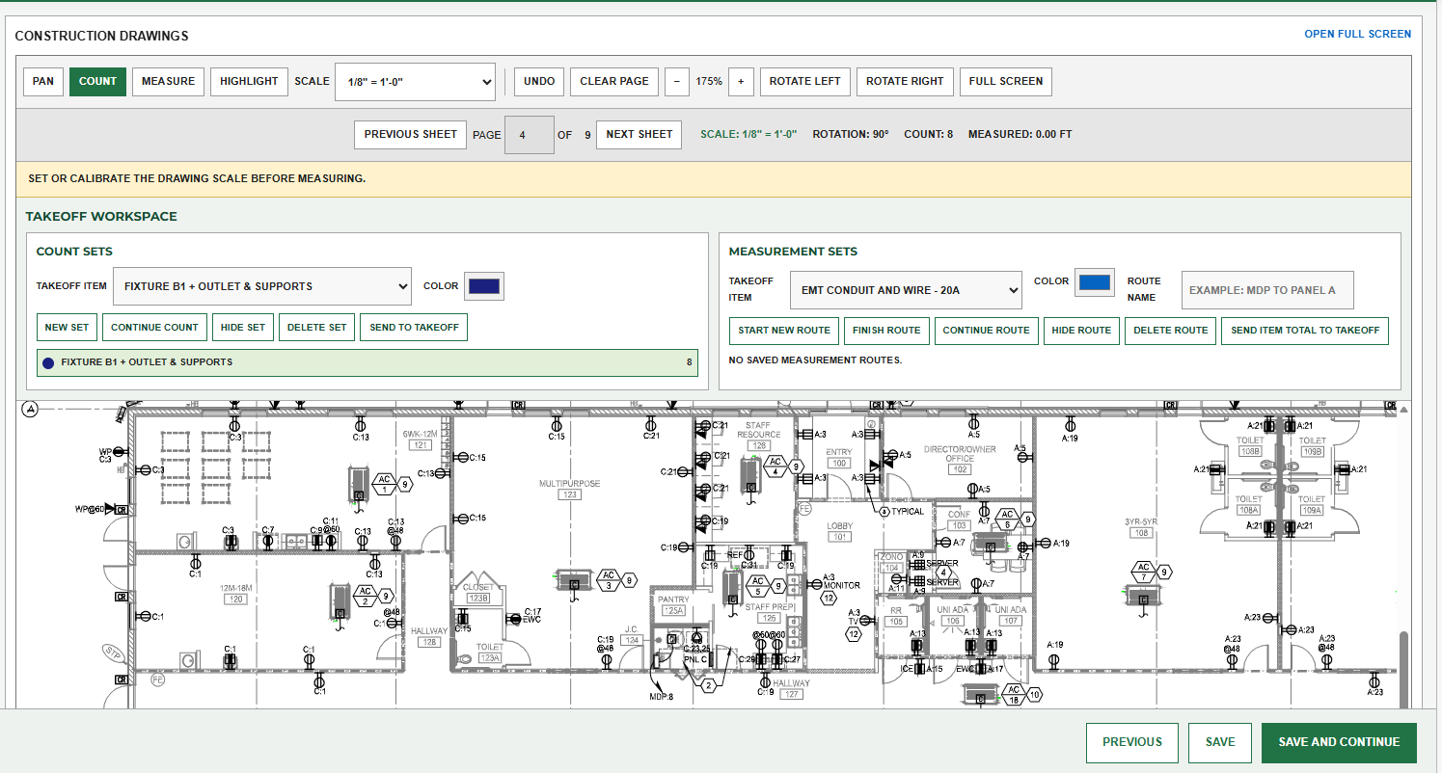Screen dimensions: 1442x773
Task: Click the count set dark blue color swatch
Action: click(484, 286)
